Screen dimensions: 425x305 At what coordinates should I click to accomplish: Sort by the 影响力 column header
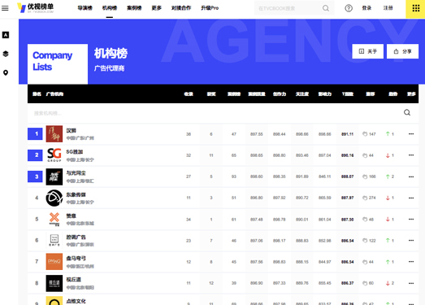(325, 94)
